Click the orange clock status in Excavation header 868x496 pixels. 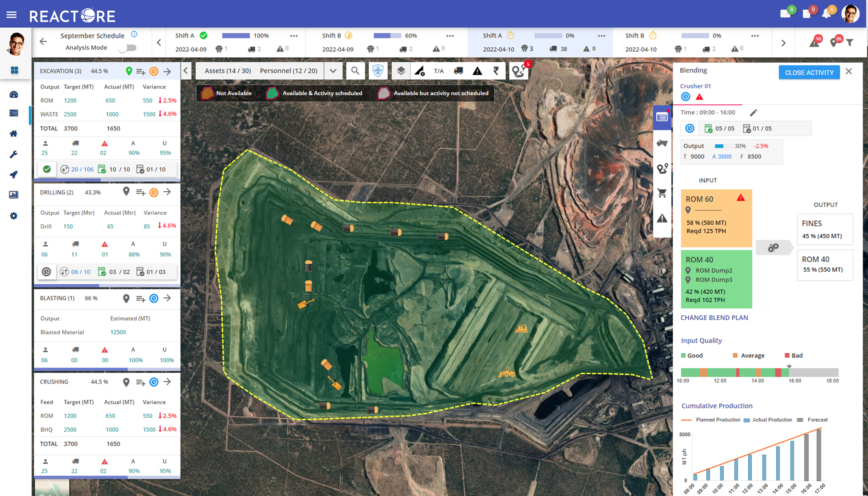[154, 72]
